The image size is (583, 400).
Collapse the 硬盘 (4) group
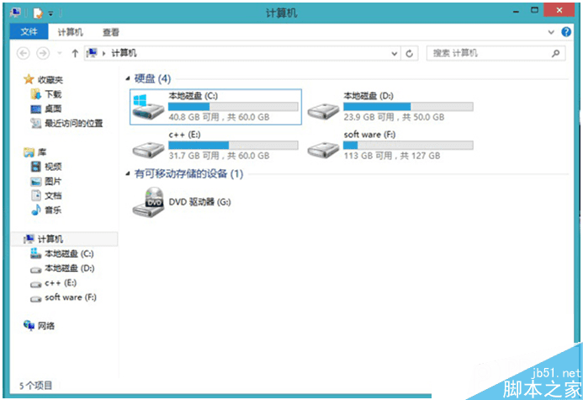click(x=128, y=78)
